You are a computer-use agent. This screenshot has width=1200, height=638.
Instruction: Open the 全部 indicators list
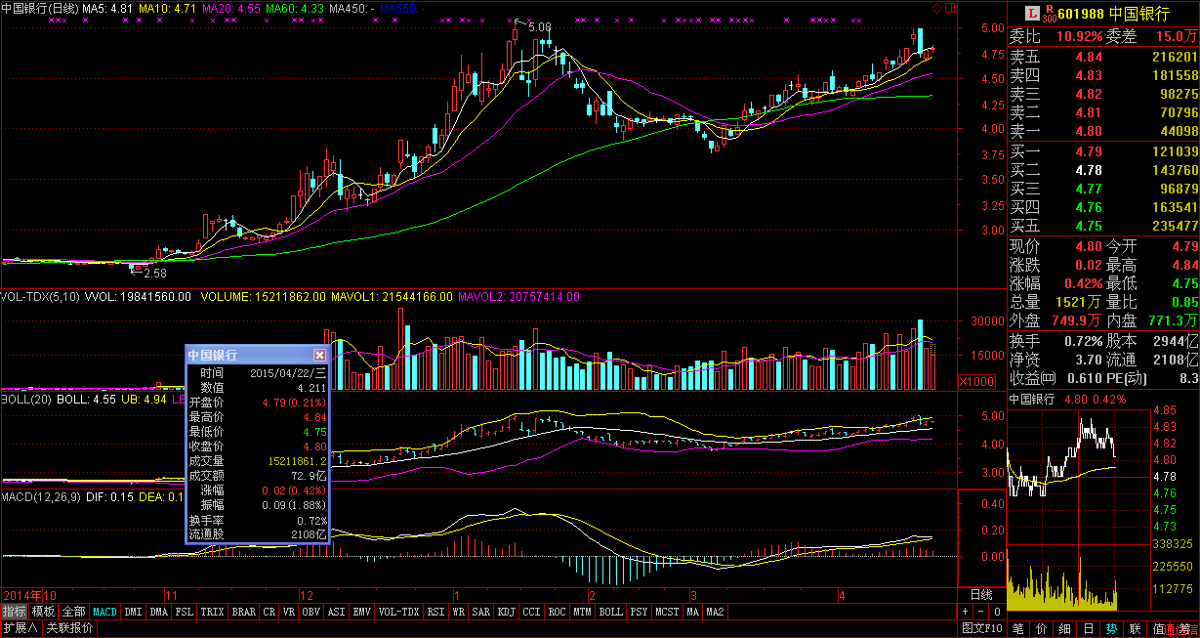click(x=73, y=612)
